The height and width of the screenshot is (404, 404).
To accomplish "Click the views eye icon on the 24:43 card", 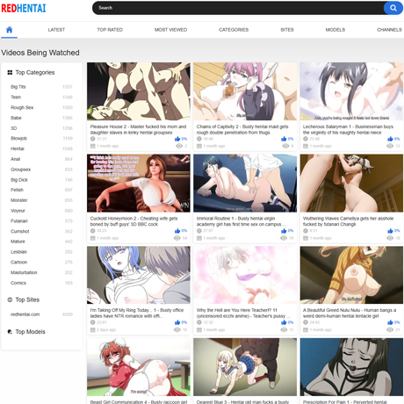I will (x=390, y=329).
